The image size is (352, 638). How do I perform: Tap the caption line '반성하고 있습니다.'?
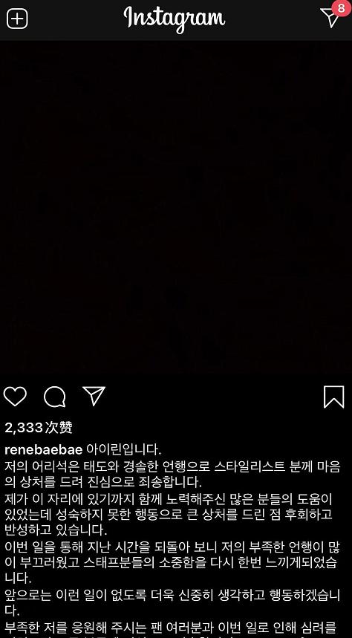(56, 530)
